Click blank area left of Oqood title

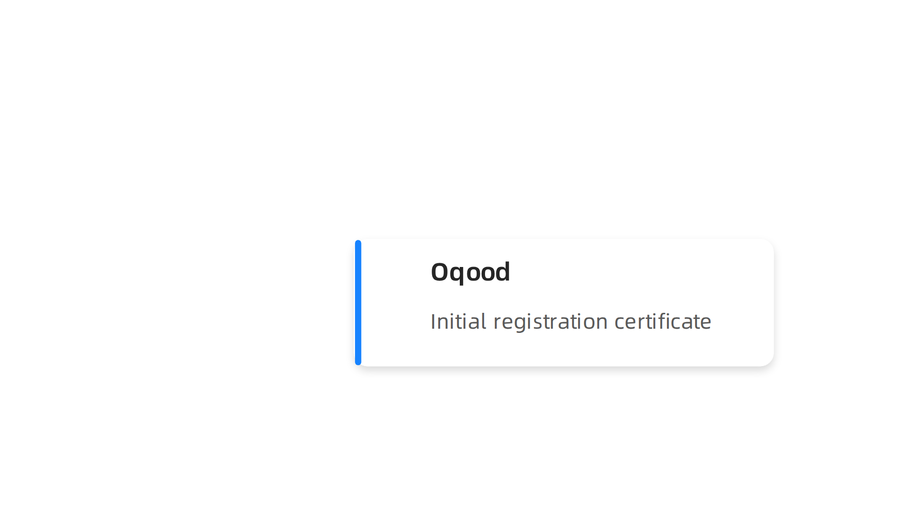point(396,273)
